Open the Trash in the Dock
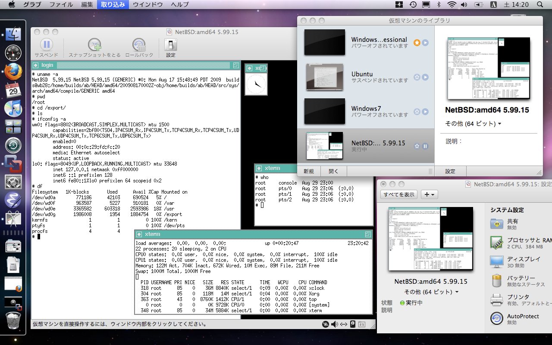Image resolution: width=552 pixels, height=345 pixels. tap(13, 320)
